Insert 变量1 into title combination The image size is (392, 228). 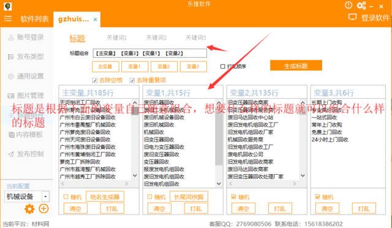click(x=135, y=67)
